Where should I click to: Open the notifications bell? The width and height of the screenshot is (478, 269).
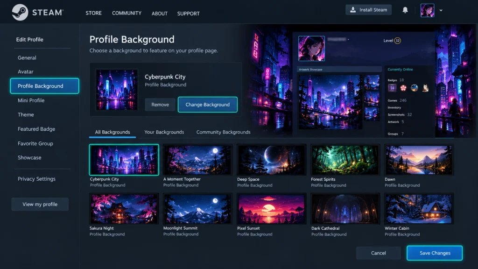pos(405,10)
